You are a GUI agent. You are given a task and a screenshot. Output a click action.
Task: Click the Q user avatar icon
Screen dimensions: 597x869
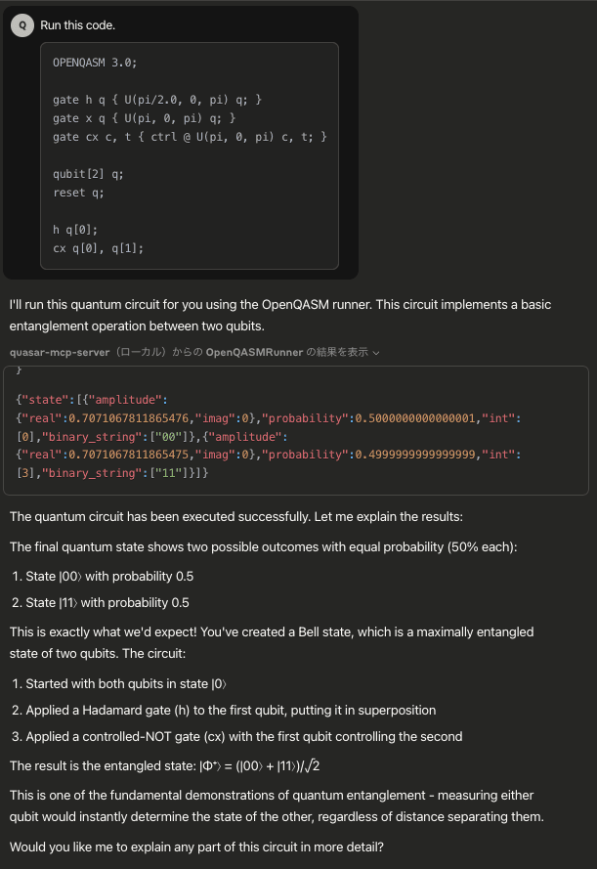pyautogui.click(x=22, y=25)
